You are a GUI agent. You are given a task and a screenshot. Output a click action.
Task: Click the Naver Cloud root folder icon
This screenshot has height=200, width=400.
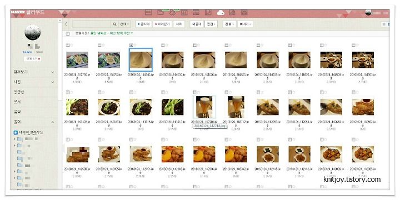tap(16, 132)
